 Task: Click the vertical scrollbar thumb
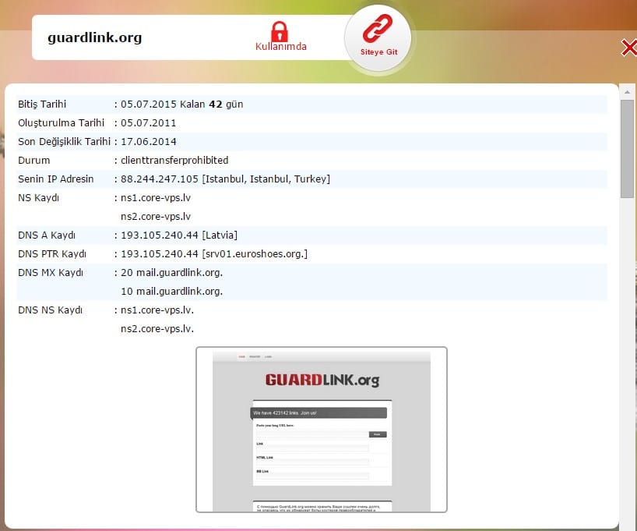[x=627, y=148]
